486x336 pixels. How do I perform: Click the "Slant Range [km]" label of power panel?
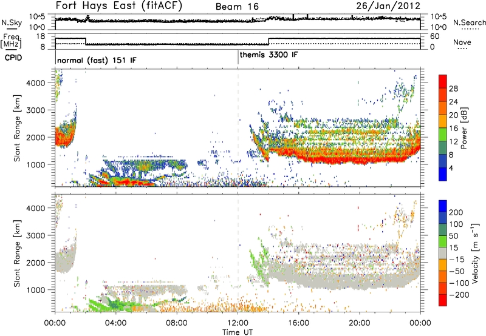click(17, 128)
